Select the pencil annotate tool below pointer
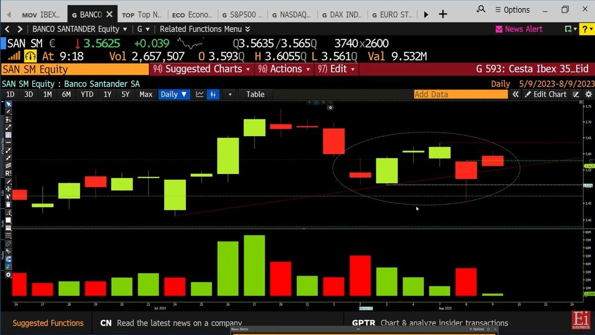The image size is (595, 335). 8,112
